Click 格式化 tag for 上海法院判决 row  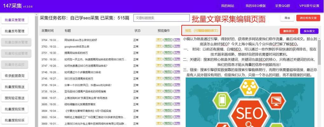coord(168,97)
